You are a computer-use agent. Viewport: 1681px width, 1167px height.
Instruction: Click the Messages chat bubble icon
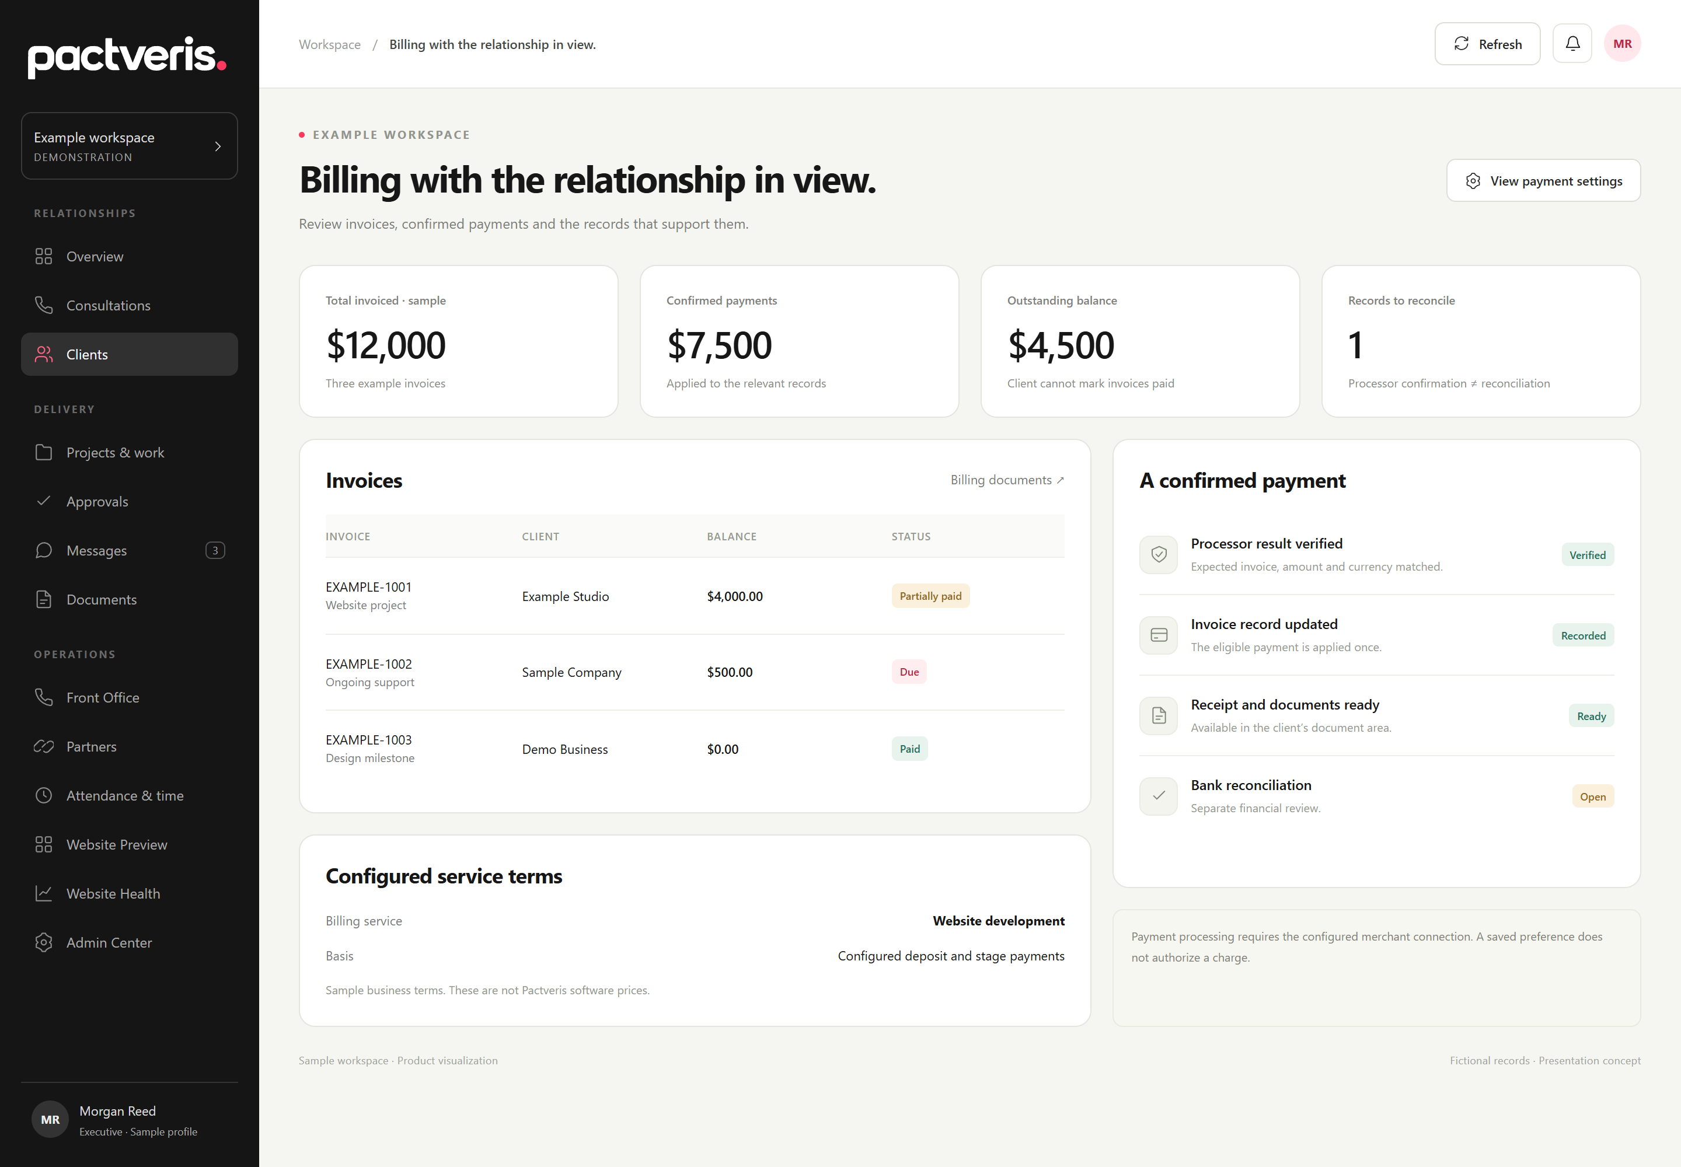(44, 551)
